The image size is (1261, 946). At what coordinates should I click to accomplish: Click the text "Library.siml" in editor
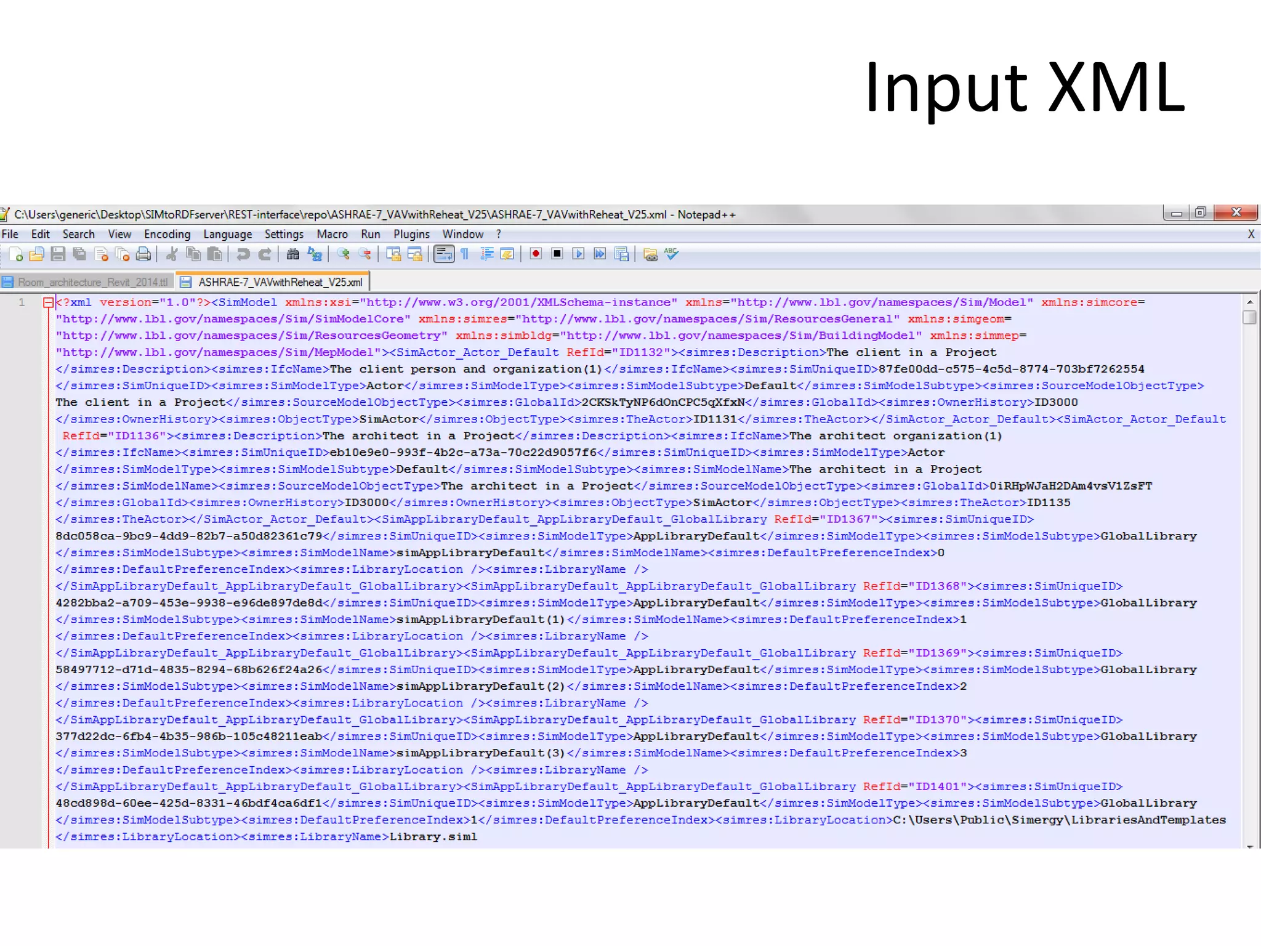(433, 836)
